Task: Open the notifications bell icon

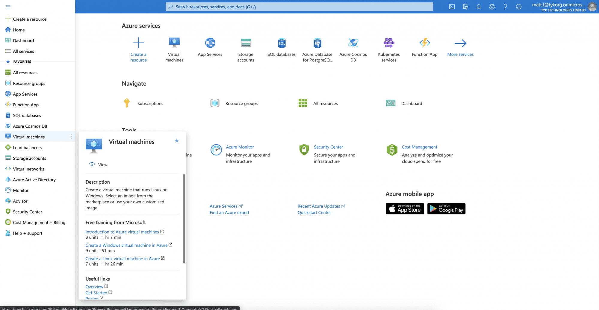Action: pyautogui.click(x=478, y=7)
